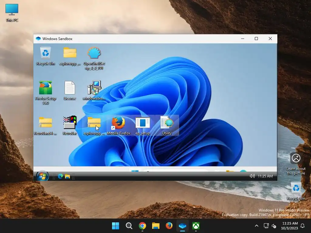Open File Explorer from Sandbox quick launch
311x233 pixels.
tap(67, 176)
